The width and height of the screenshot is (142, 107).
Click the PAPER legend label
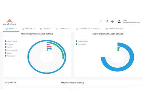(x=9, y=47)
